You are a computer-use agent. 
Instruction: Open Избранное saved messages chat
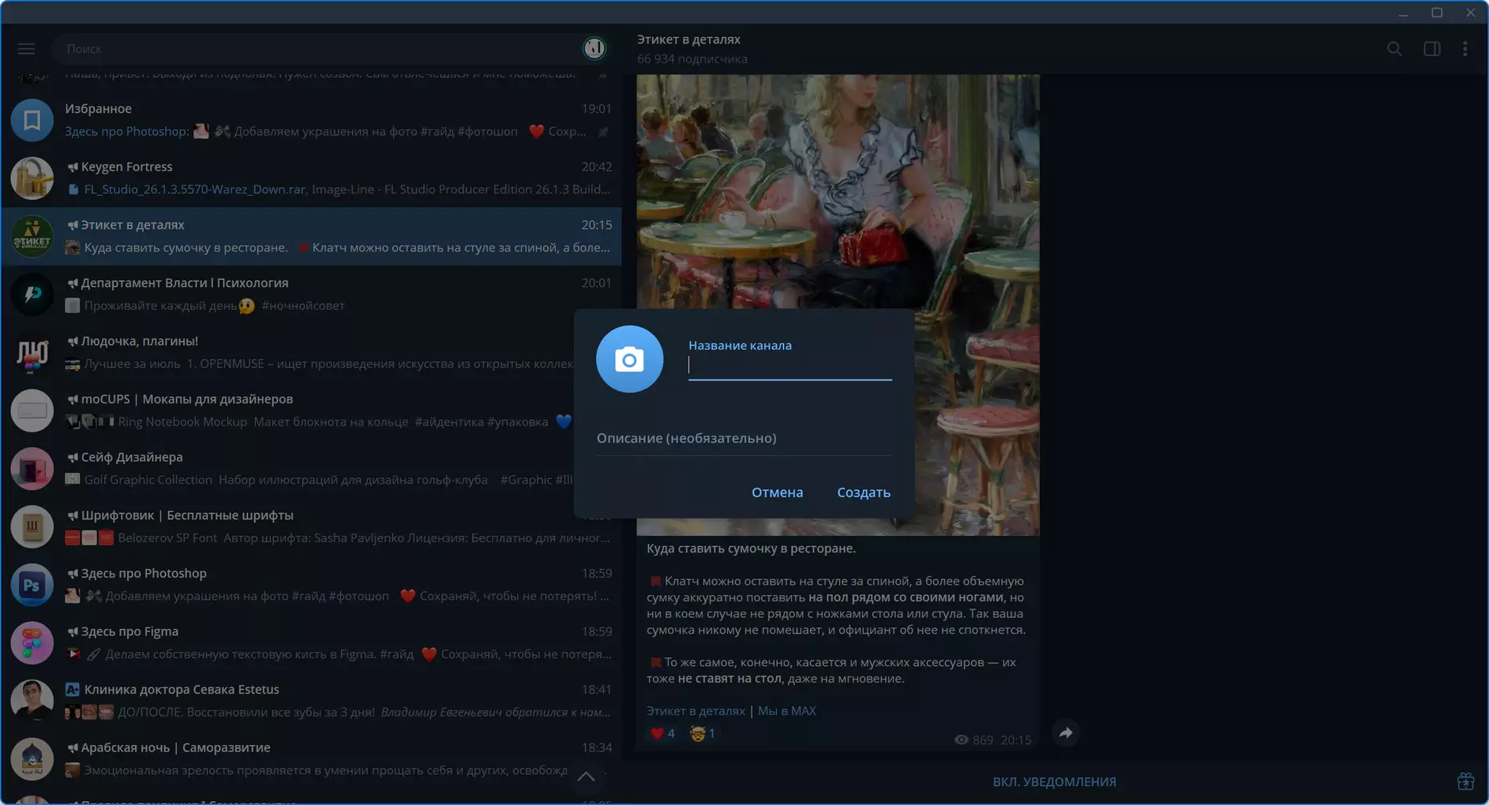coord(312,120)
